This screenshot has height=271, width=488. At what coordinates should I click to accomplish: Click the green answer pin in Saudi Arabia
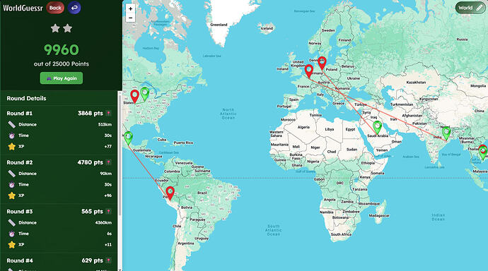(x=377, y=127)
